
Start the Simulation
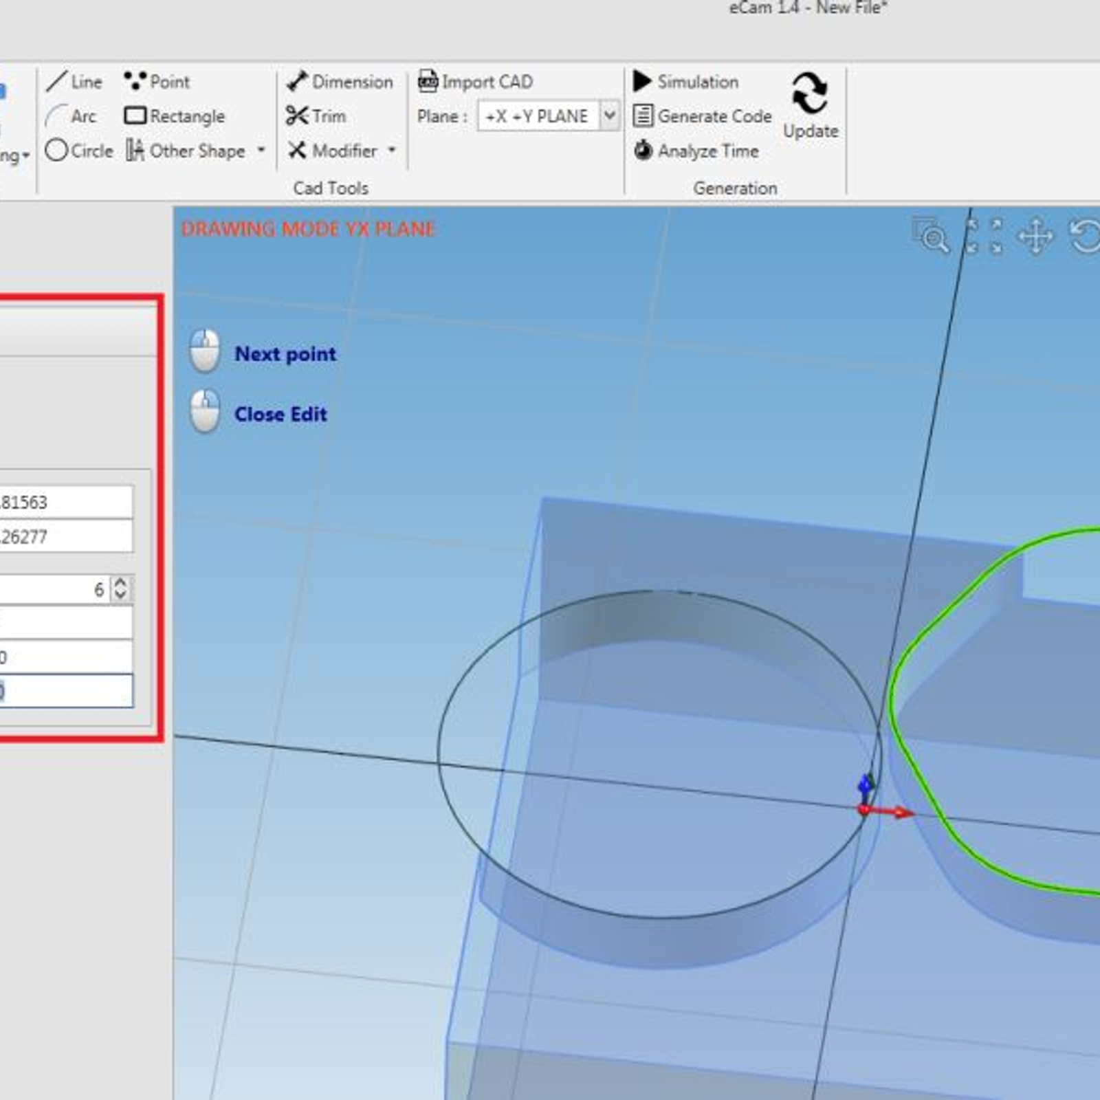click(x=685, y=82)
